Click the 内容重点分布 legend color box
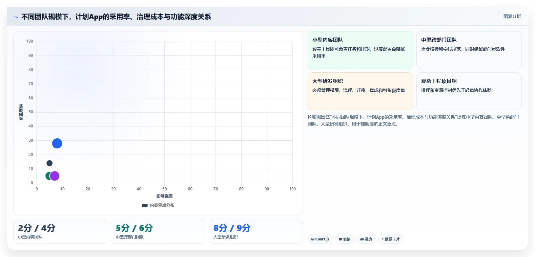Screen dimensions: 535x257 click(145, 205)
